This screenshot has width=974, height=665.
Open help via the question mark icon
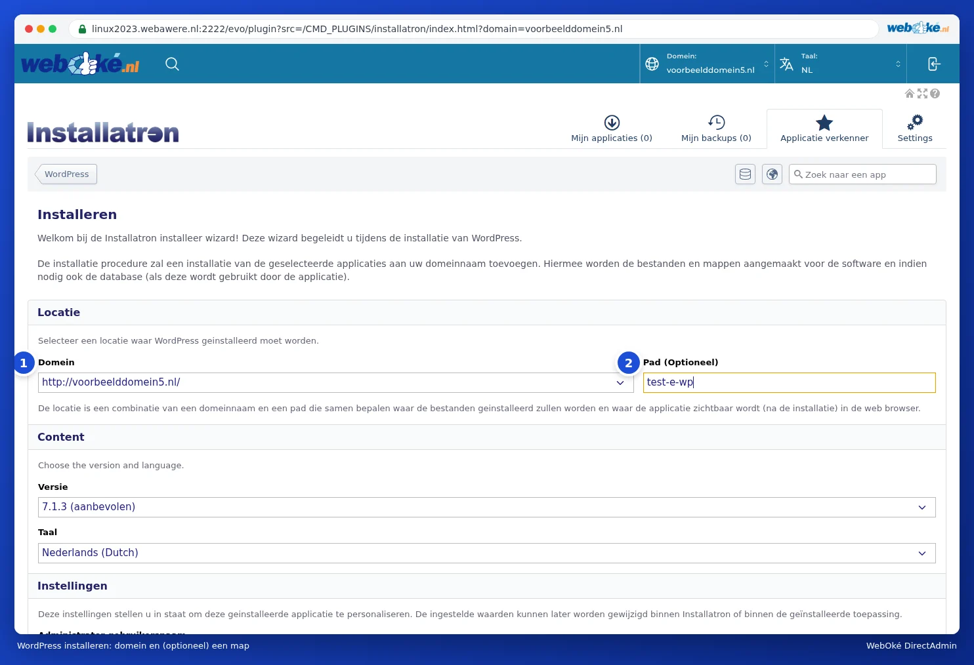[935, 94]
